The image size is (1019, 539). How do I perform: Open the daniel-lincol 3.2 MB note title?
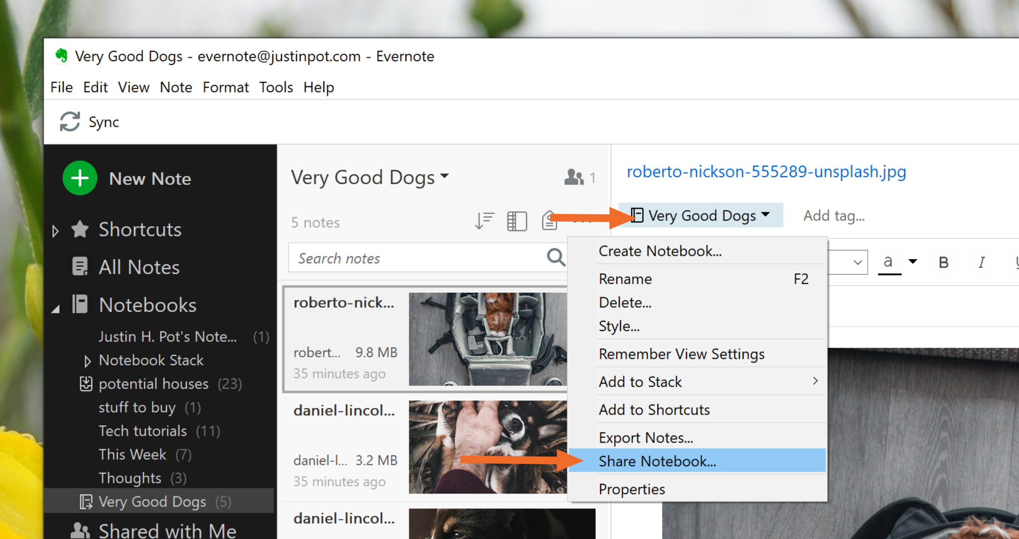[x=344, y=410]
